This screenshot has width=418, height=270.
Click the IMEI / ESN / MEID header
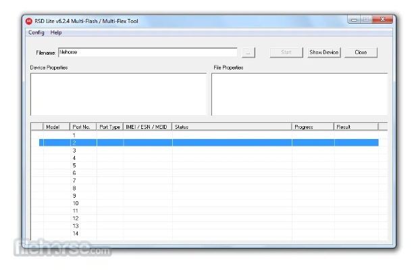(147, 127)
